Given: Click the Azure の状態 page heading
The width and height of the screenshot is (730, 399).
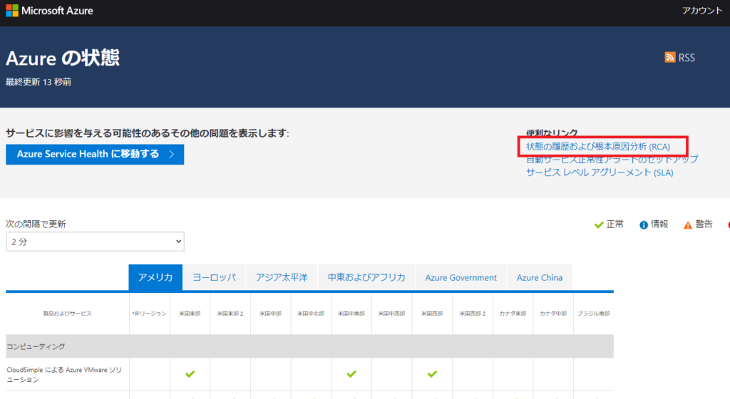Looking at the screenshot, I should 63,58.
